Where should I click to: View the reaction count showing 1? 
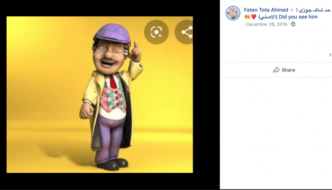coord(330,55)
